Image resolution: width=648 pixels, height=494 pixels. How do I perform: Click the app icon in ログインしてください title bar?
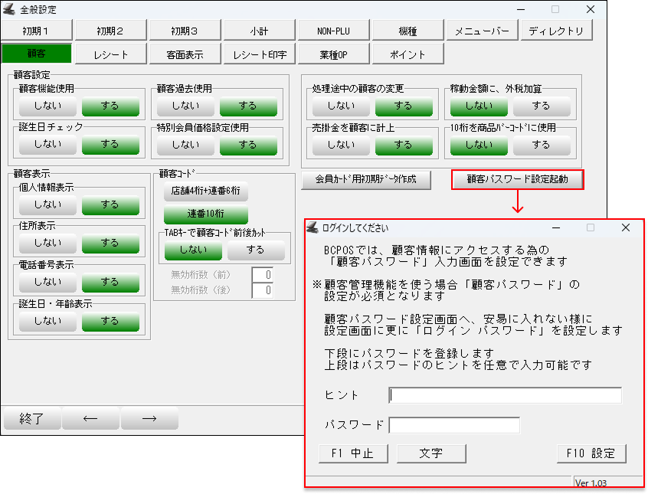pyautogui.click(x=313, y=227)
